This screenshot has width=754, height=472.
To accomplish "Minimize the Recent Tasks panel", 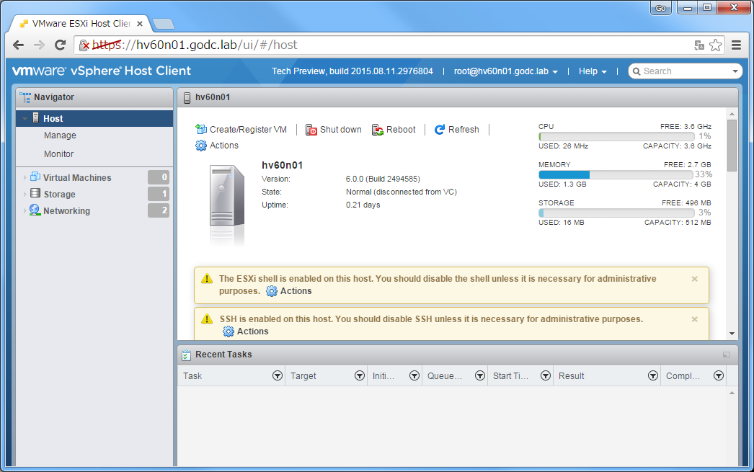I will coord(727,355).
